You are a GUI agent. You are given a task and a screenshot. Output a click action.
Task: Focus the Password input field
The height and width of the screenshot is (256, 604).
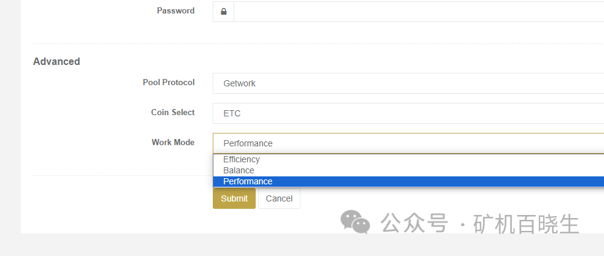point(417,12)
